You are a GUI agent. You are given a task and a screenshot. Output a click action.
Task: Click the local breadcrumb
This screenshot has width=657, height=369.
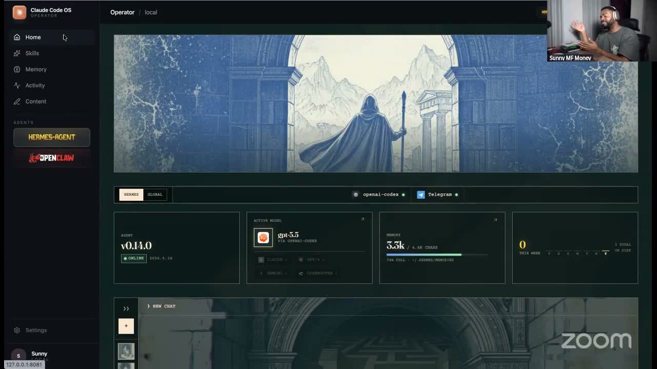(x=151, y=12)
